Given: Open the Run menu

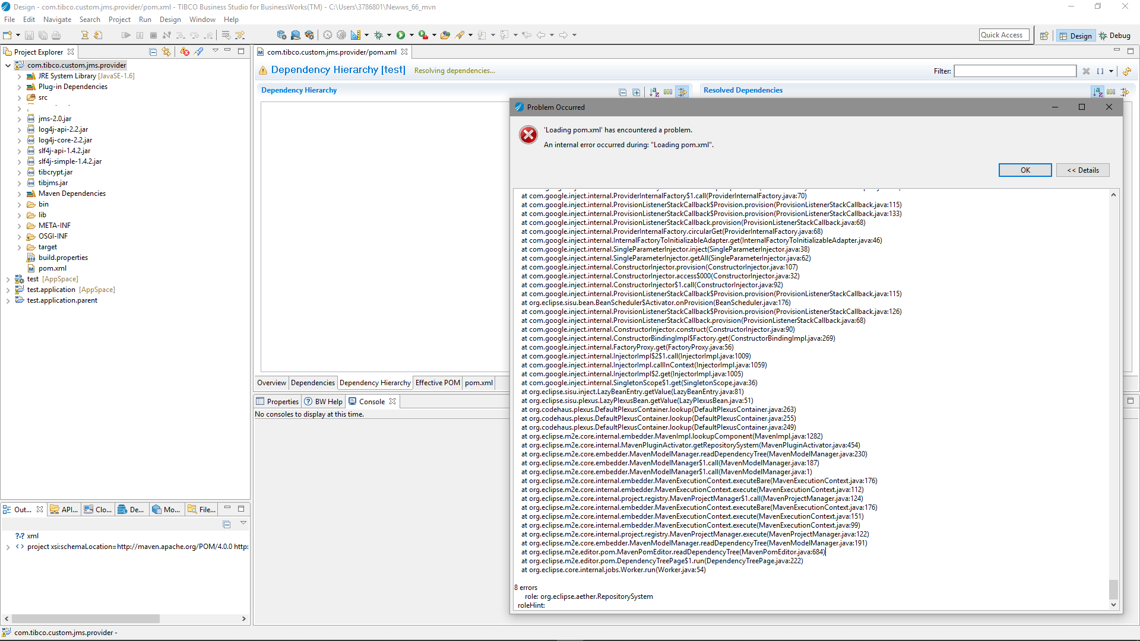Looking at the screenshot, I should point(145,20).
